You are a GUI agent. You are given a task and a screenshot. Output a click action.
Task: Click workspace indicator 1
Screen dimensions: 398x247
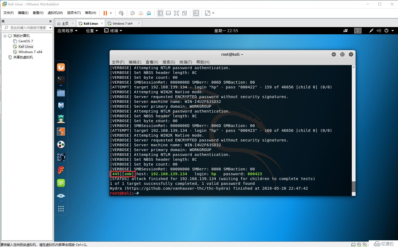358,31
